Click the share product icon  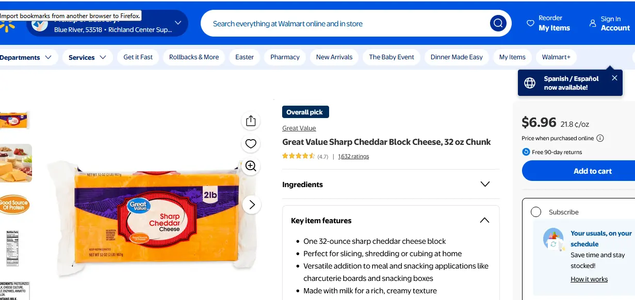click(251, 121)
